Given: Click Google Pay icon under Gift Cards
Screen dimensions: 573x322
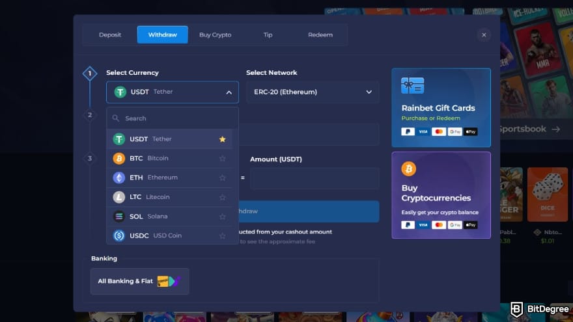Looking at the screenshot, I should tap(455, 132).
